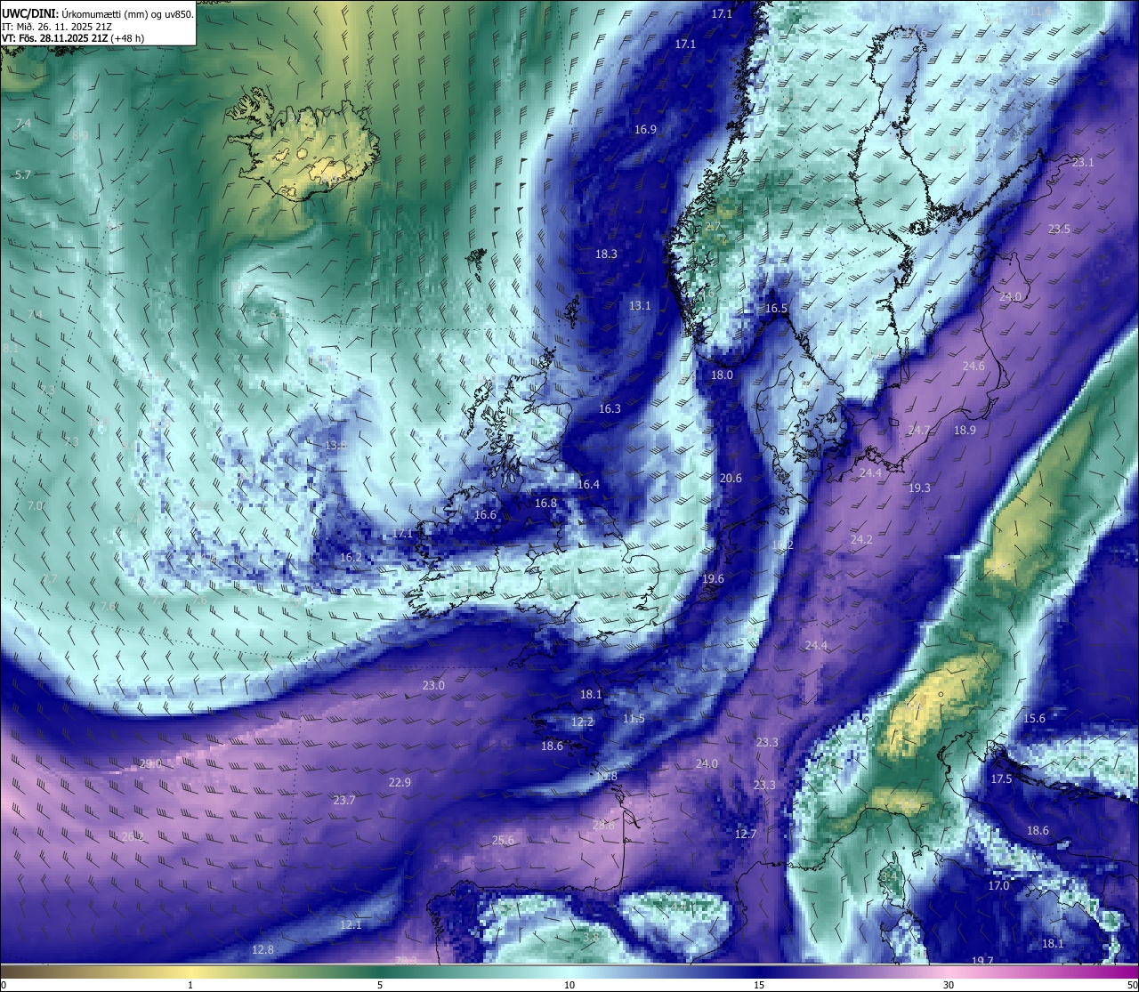1139x992 pixels.
Task: Click the map value '25.6'
Action: pyautogui.click(x=503, y=840)
